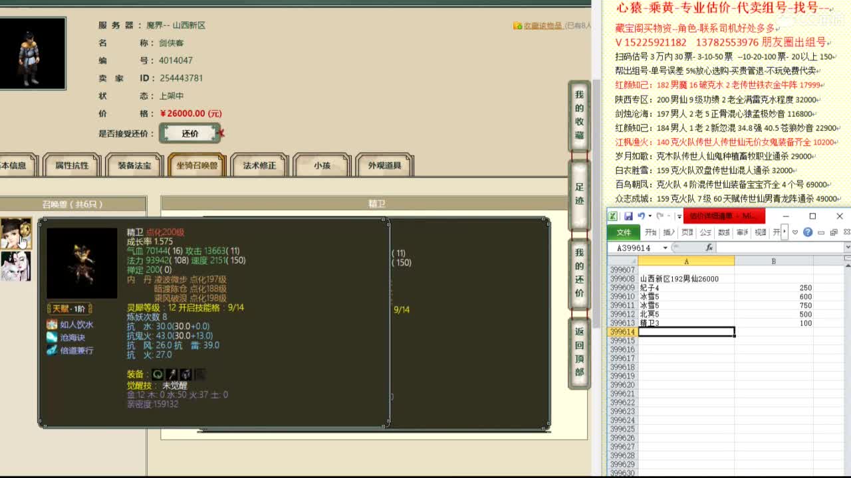
Task: Switch to the 小孩 tab
Action: [322, 165]
